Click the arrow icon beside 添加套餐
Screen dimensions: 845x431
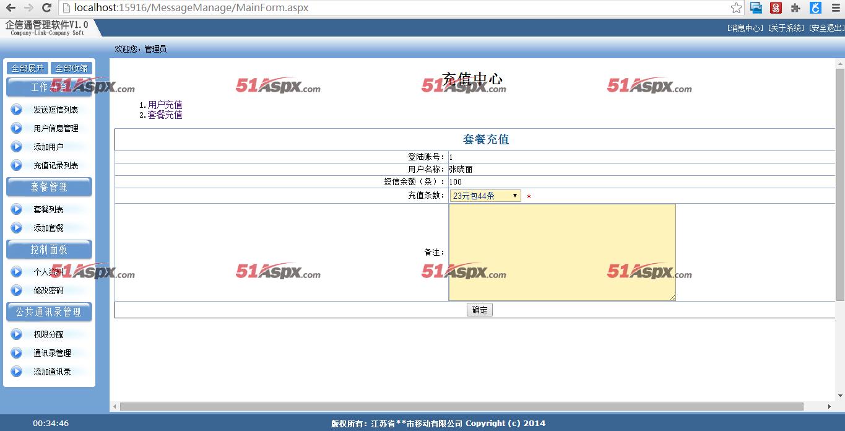tap(17, 228)
